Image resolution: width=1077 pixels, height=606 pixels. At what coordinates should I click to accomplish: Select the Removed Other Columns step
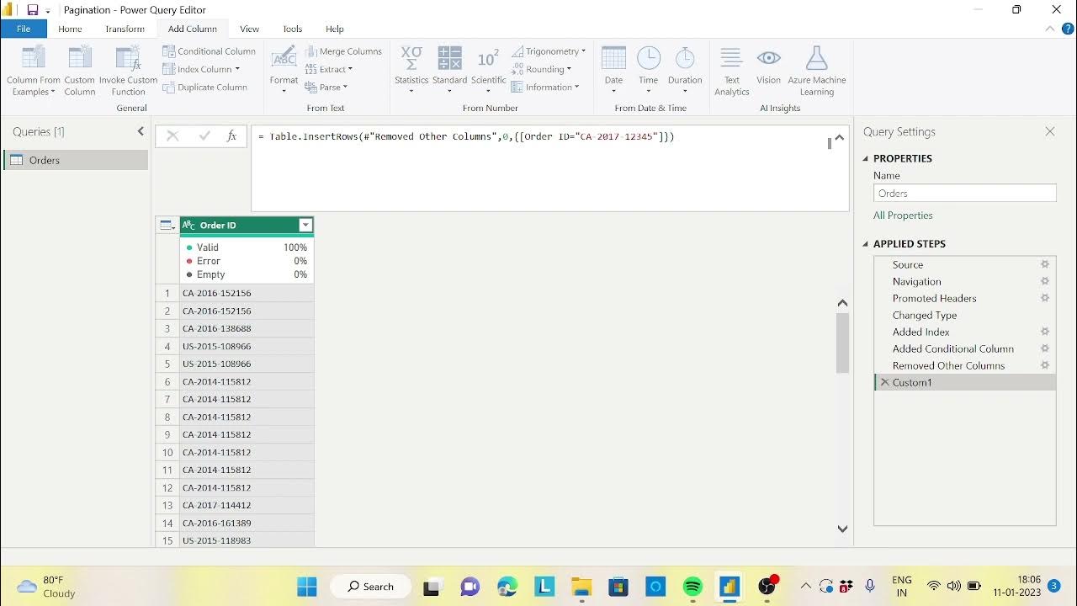point(964,365)
